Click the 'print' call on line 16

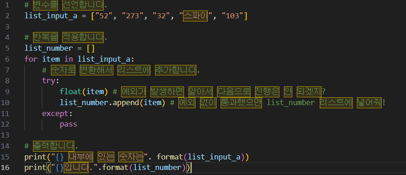coord(35,168)
